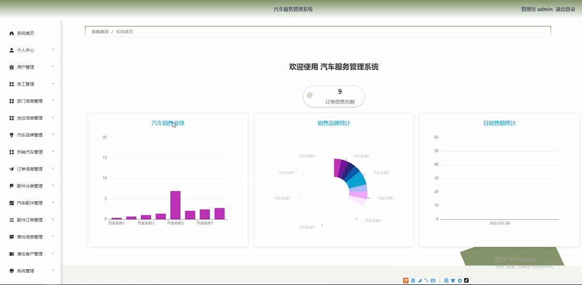Open the 系统管理 menu item
Image resolution: width=582 pixels, height=285 pixels.
(x=31, y=271)
